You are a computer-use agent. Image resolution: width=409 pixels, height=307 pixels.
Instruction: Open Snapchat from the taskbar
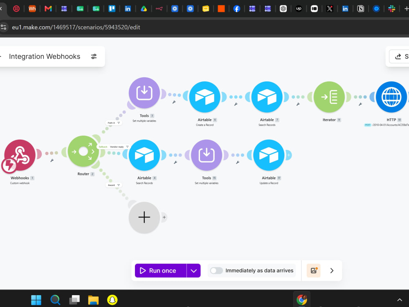(112, 300)
